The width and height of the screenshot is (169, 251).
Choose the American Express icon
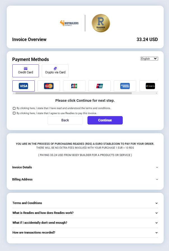tap(125, 86)
